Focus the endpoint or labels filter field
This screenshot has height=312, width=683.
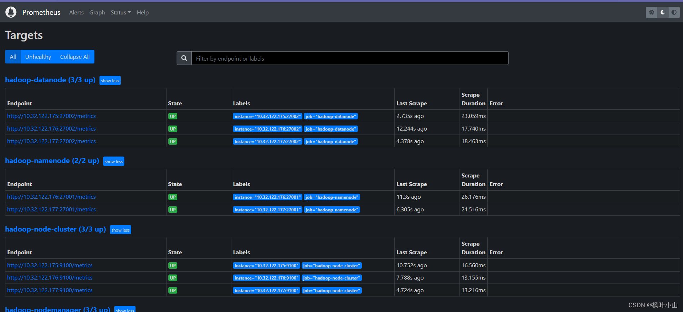pyautogui.click(x=350, y=58)
